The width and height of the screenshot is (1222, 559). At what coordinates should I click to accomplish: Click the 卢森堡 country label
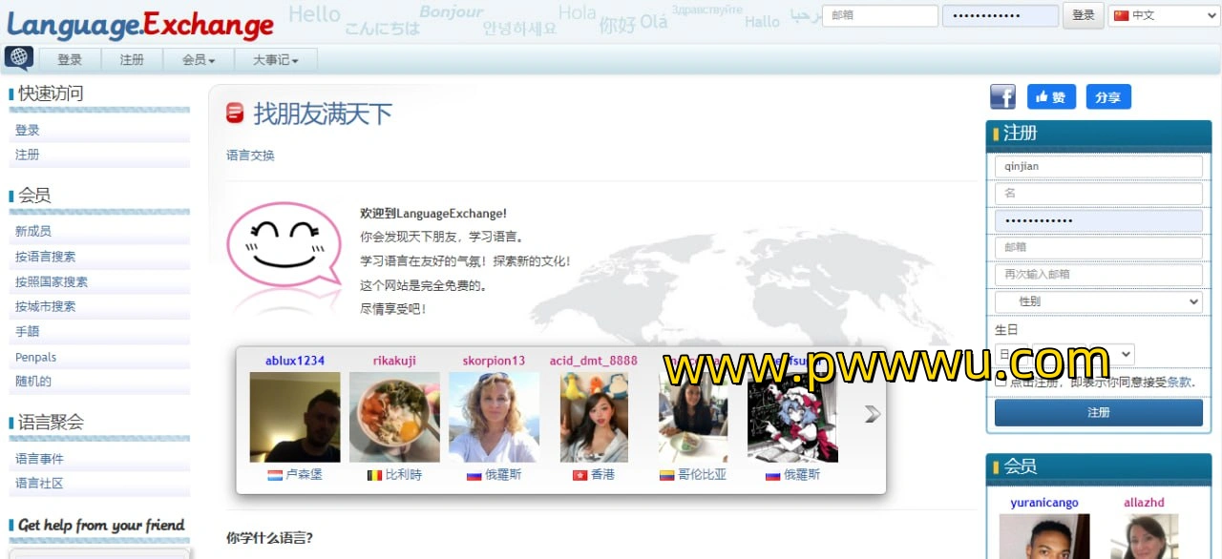(x=304, y=475)
